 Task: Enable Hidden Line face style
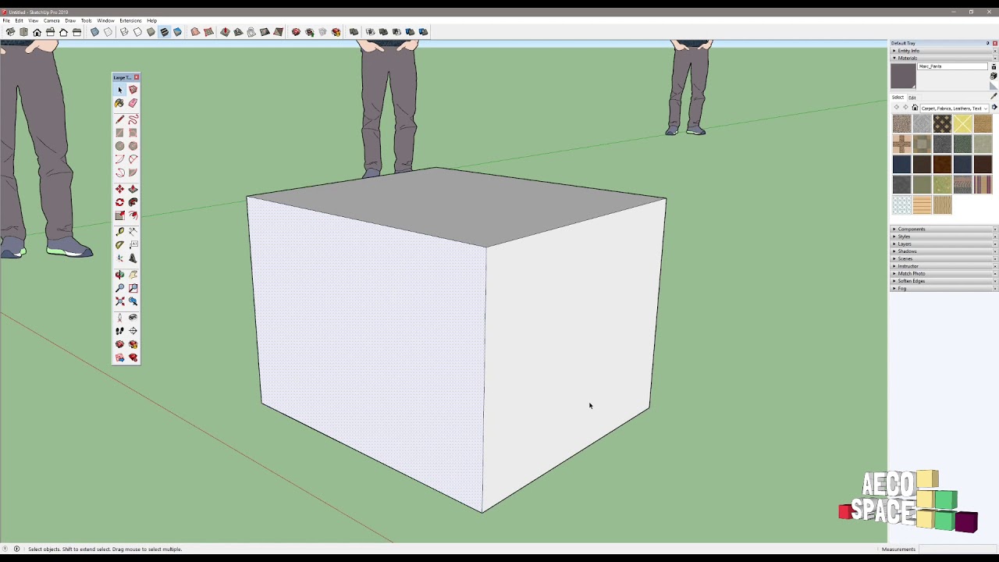[137, 32]
